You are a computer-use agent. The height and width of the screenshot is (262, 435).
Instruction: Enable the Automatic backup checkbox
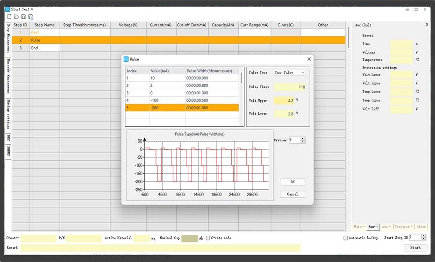click(x=346, y=238)
